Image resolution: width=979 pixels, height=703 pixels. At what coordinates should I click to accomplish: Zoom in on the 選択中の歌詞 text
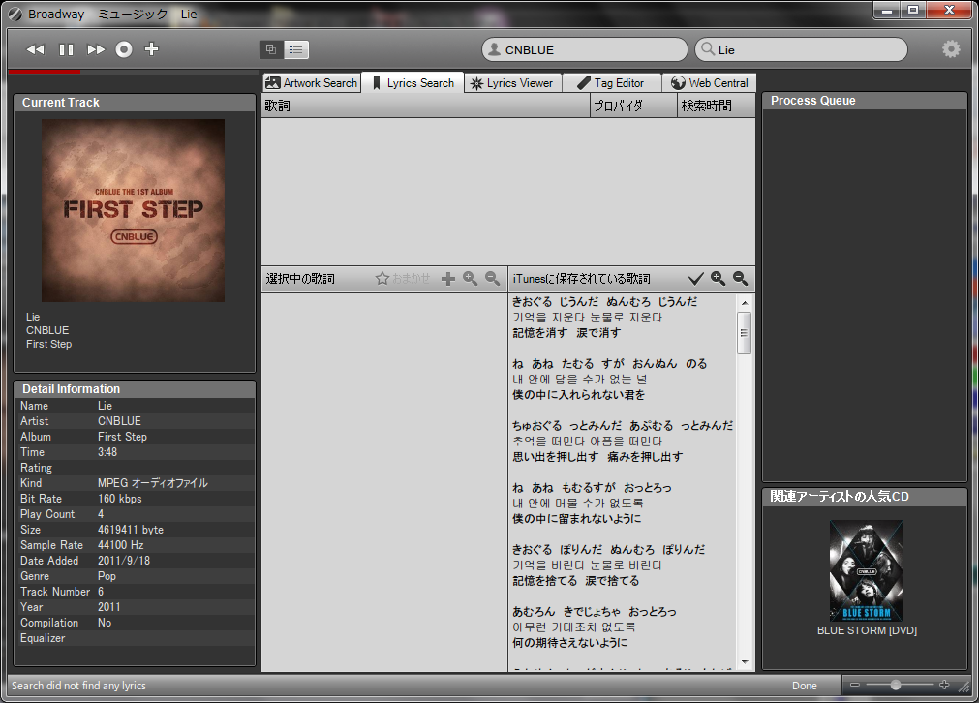click(471, 279)
